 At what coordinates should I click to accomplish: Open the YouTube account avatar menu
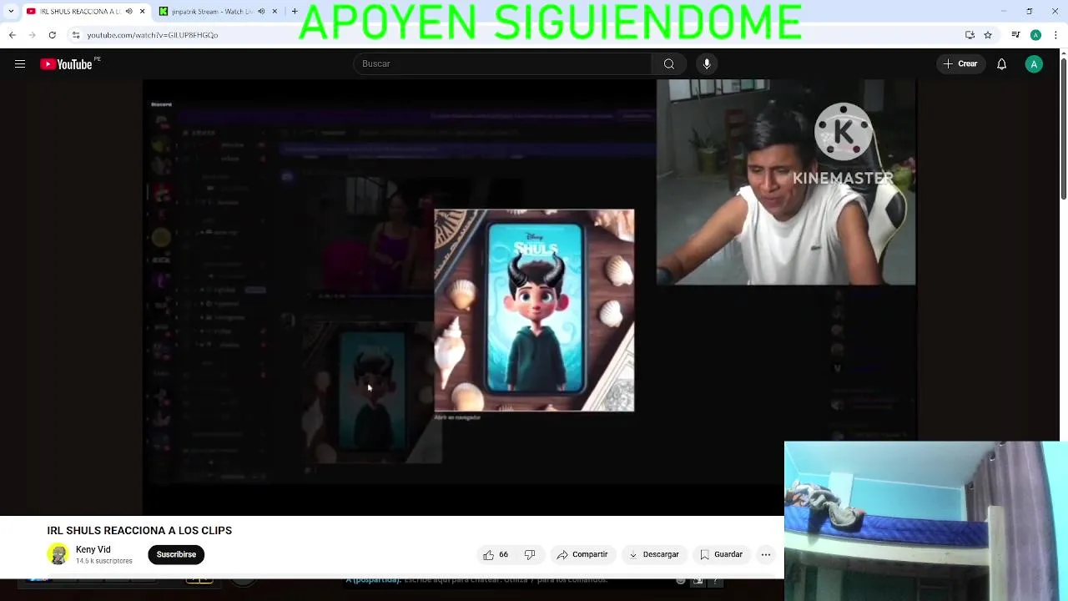(x=1034, y=64)
